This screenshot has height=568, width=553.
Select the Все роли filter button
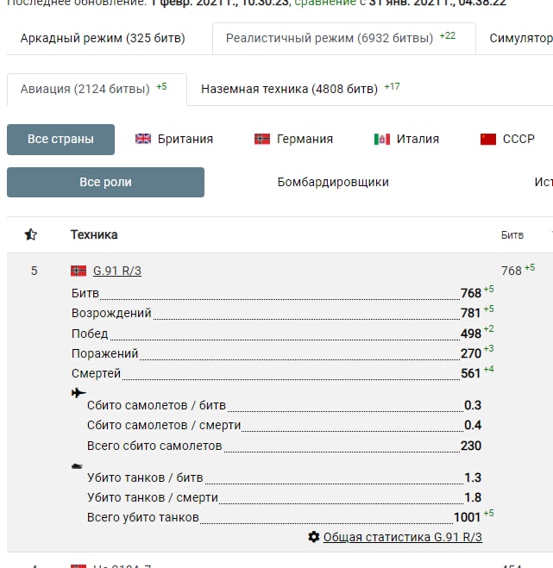pos(105,182)
